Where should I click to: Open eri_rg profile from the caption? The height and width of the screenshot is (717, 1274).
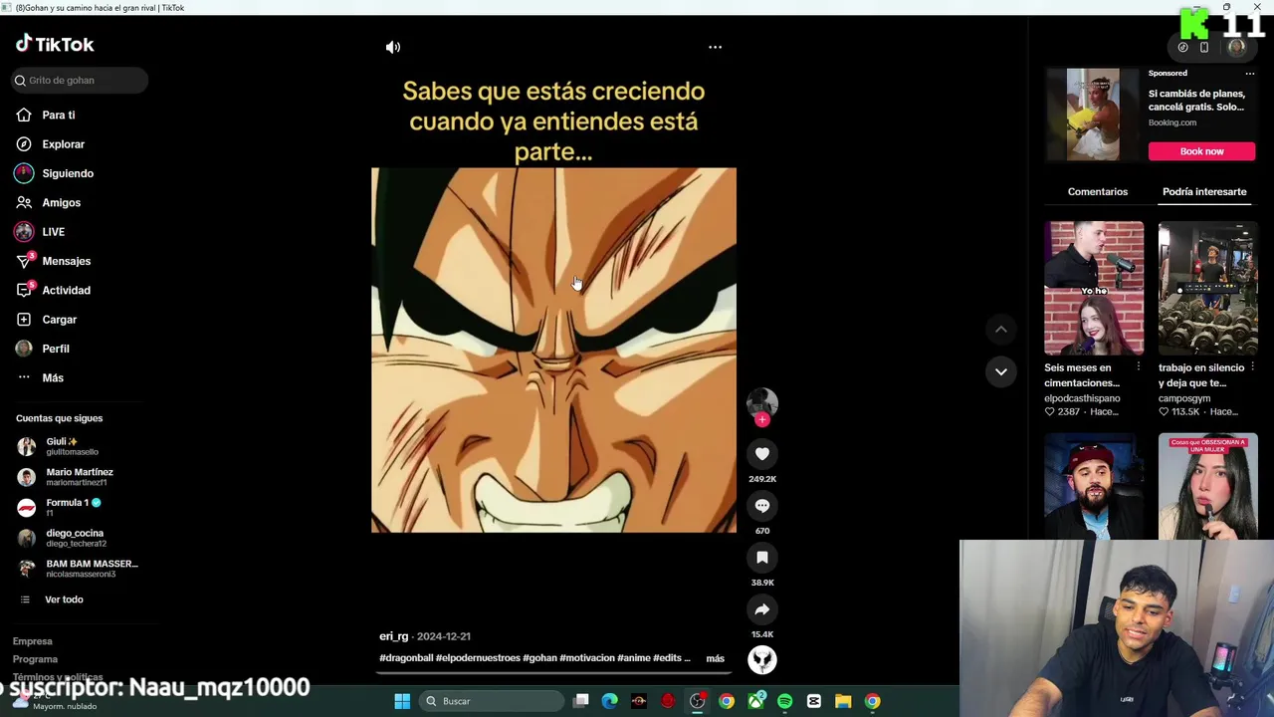tap(394, 636)
